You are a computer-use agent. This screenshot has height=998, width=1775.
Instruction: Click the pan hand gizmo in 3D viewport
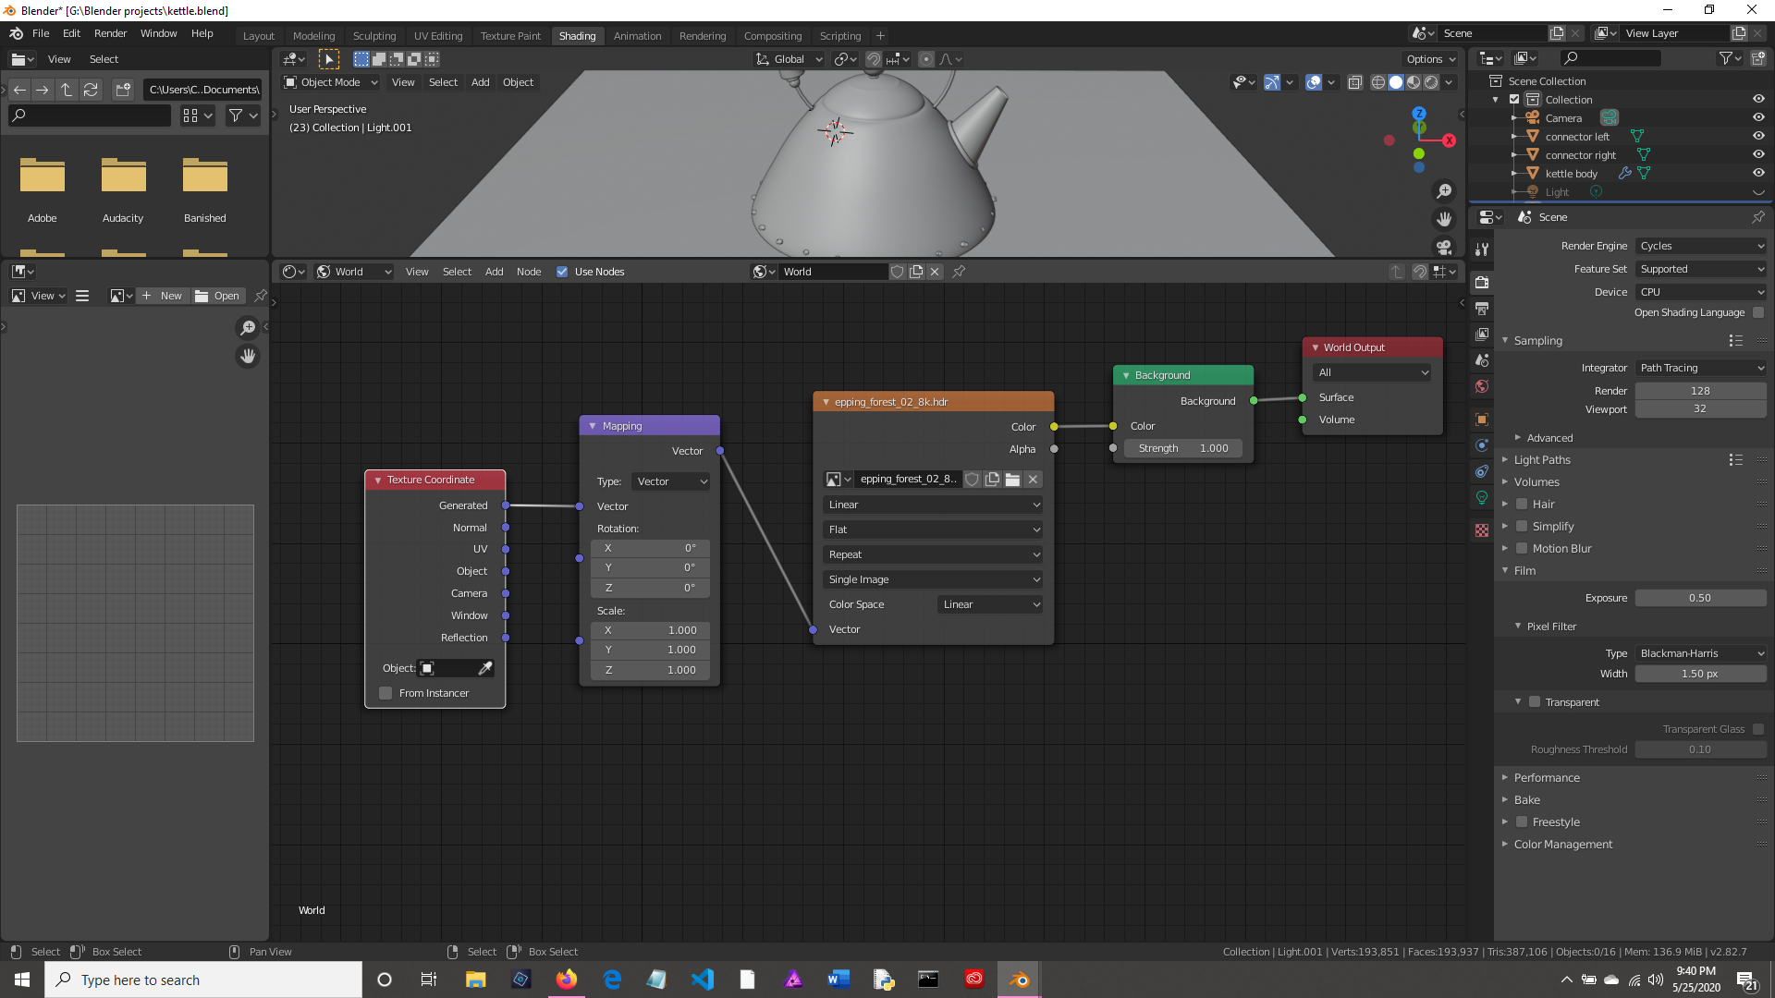point(1444,219)
